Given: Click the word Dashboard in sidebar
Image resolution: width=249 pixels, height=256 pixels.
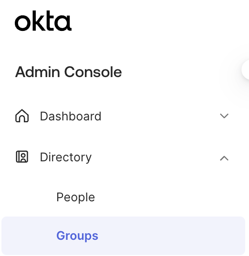Looking at the screenshot, I should tap(71, 116).
